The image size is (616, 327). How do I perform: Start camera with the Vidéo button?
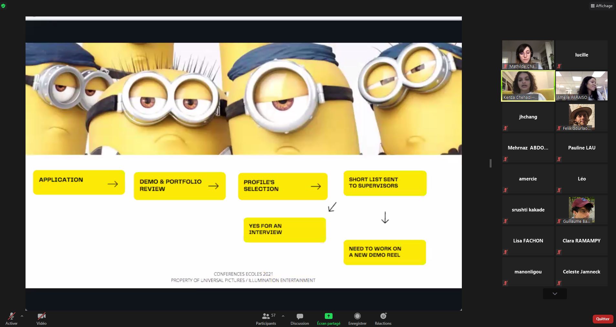point(41,319)
